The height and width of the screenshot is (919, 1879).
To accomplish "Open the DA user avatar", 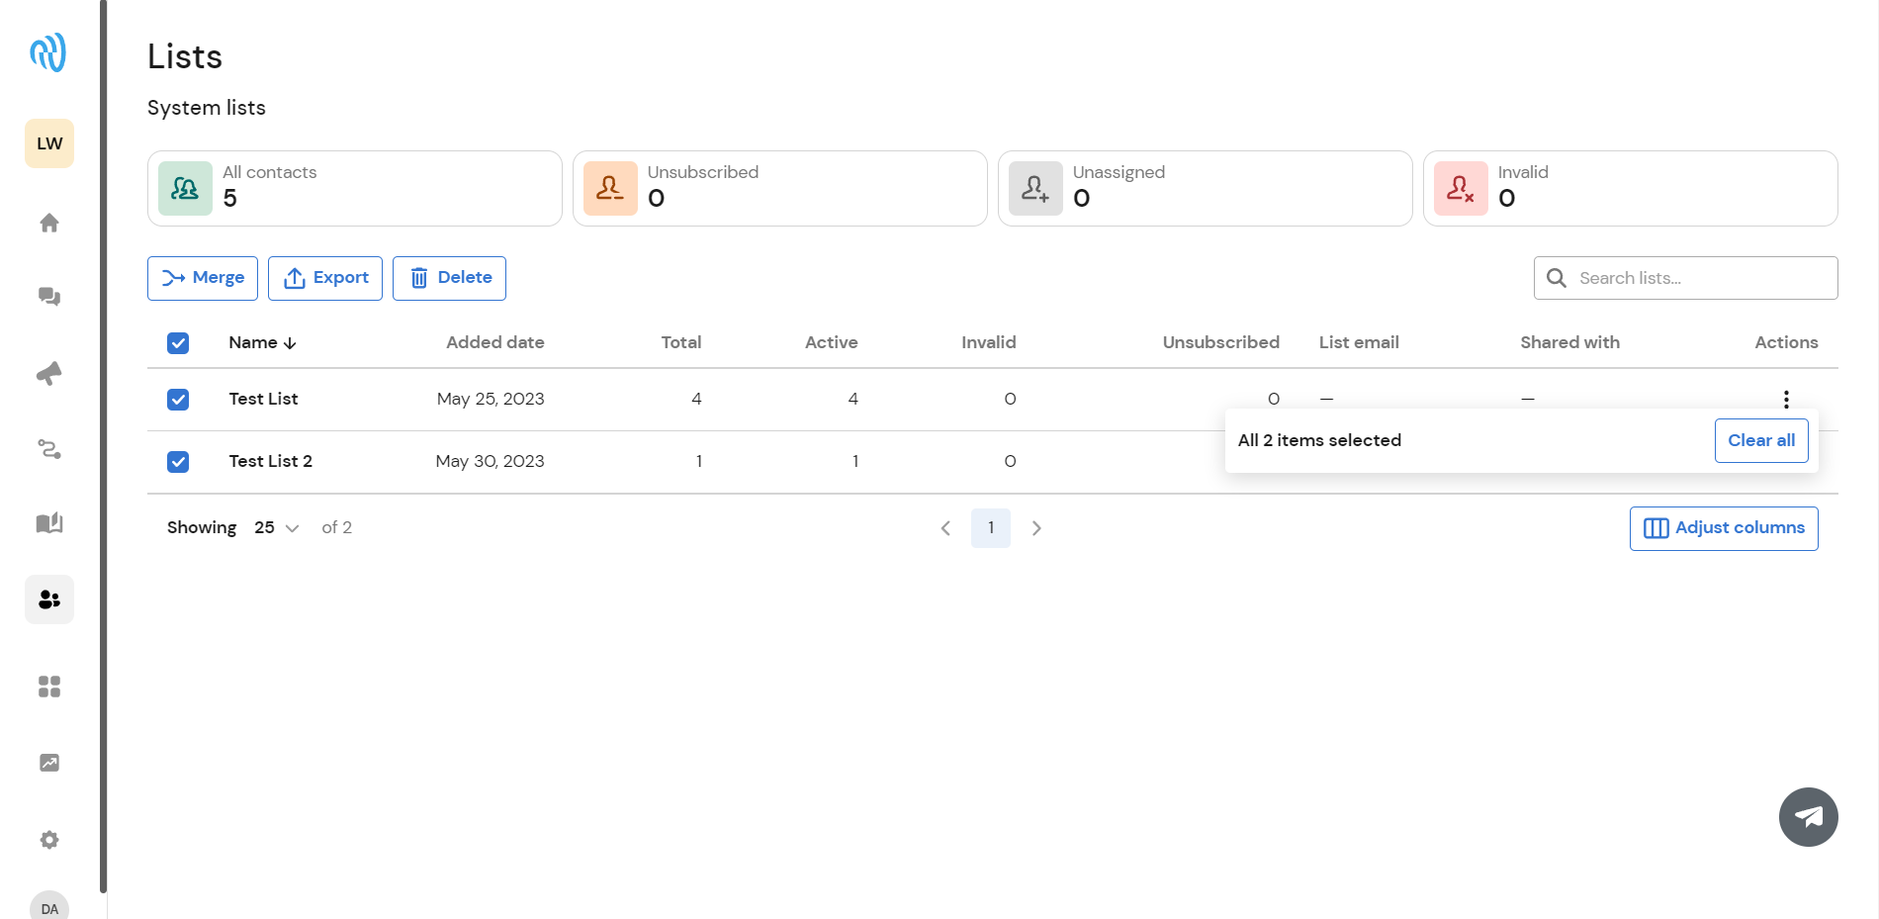I will click(49, 905).
